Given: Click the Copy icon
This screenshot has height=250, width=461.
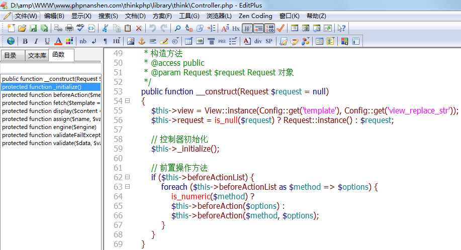Looking at the screenshot, I should 117,28.
